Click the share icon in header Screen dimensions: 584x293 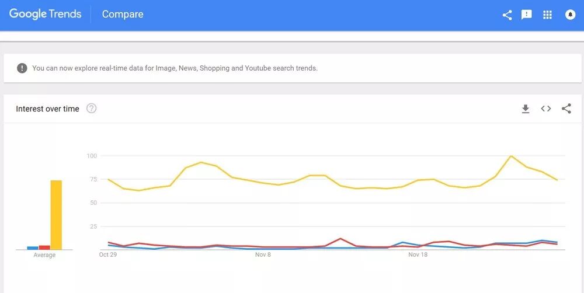coord(507,15)
